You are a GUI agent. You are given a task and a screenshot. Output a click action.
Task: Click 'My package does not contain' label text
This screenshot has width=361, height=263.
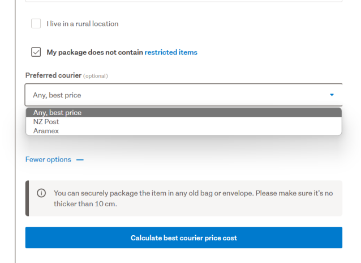[x=95, y=52]
